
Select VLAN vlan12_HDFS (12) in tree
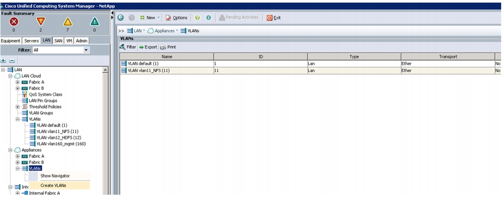(x=59, y=138)
